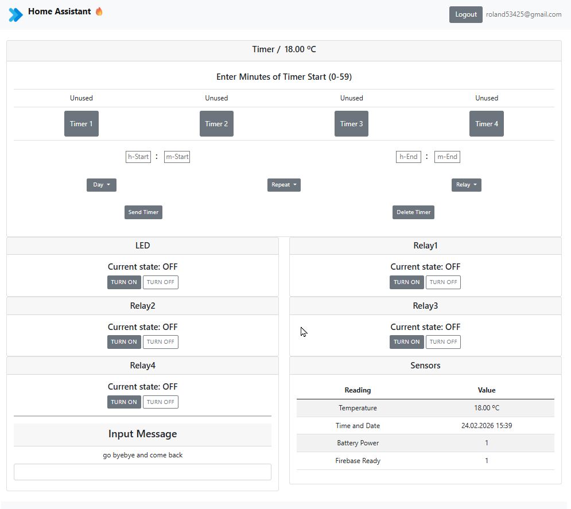Viewport: 571px width, 509px height.
Task: Turn on Relay2
Action: pos(123,341)
